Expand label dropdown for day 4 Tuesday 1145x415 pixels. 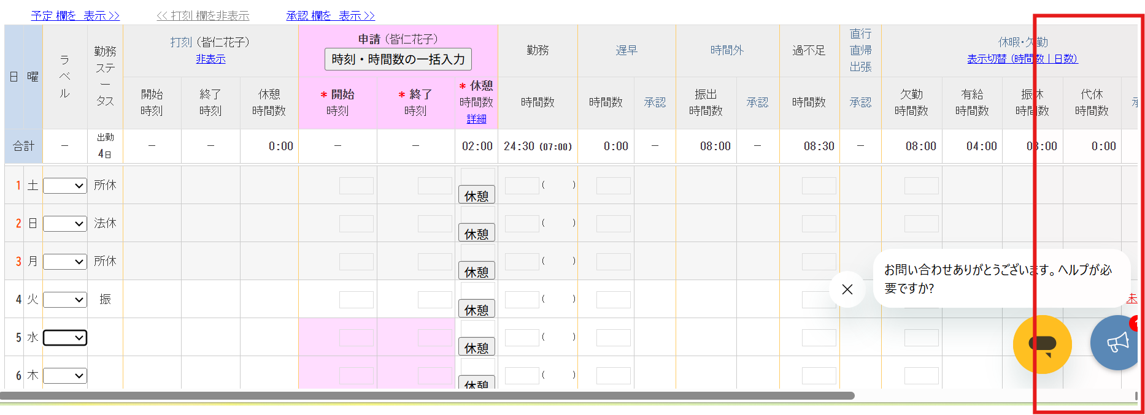point(65,300)
